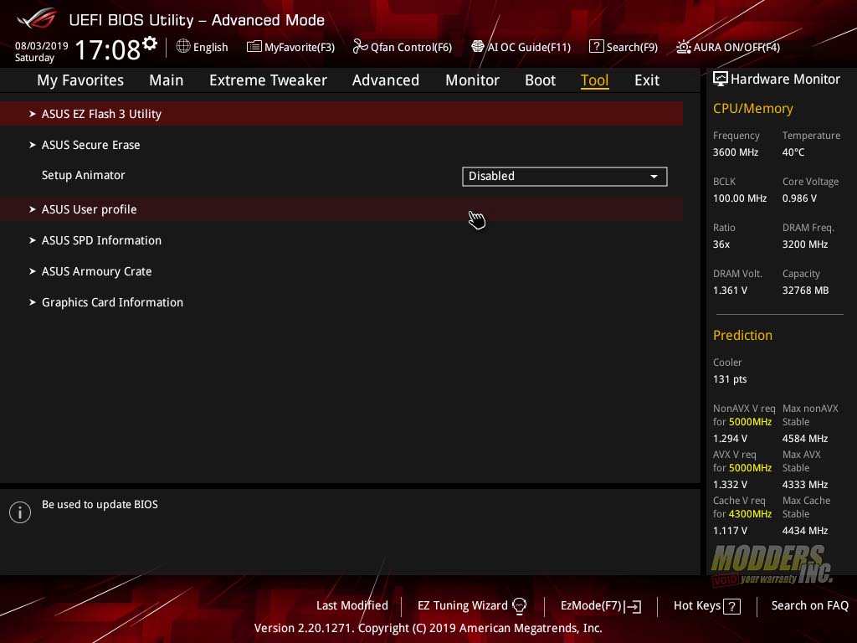
Task: Expand ASUS SPD Information
Action: tap(341, 240)
